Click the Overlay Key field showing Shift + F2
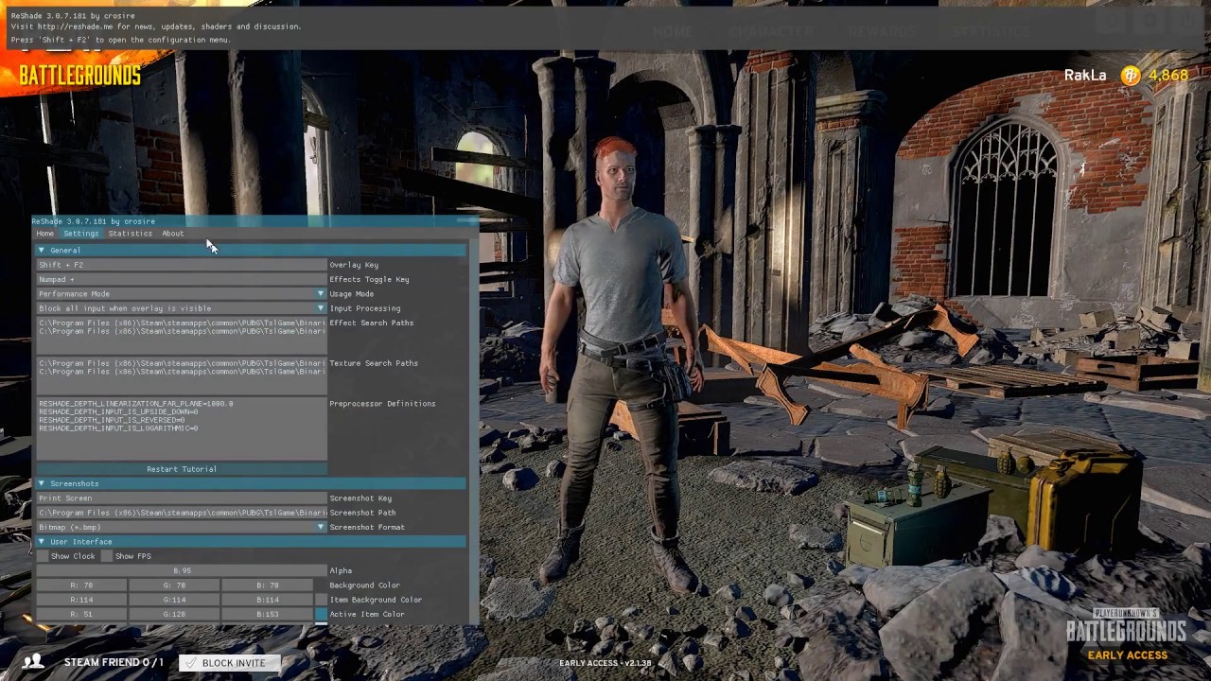The width and height of the screenshot is (1211, 681). (x=182, y=265)
